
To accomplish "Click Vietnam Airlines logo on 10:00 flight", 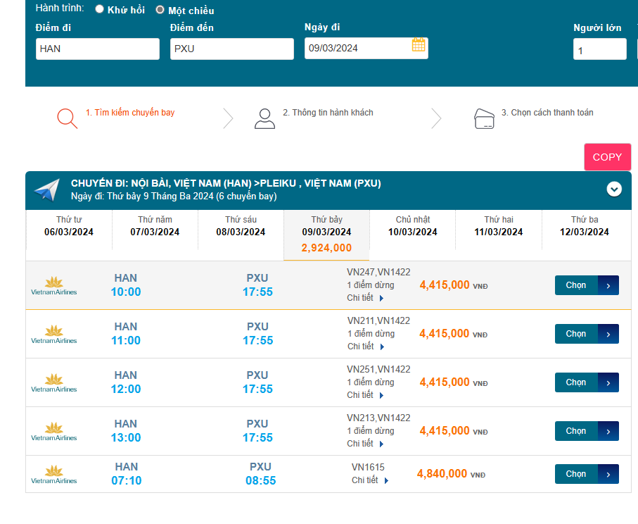I will 54,285.
